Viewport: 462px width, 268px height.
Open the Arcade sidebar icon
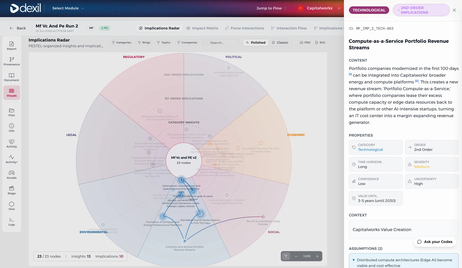pyautogui.click(x=12, y=175)
